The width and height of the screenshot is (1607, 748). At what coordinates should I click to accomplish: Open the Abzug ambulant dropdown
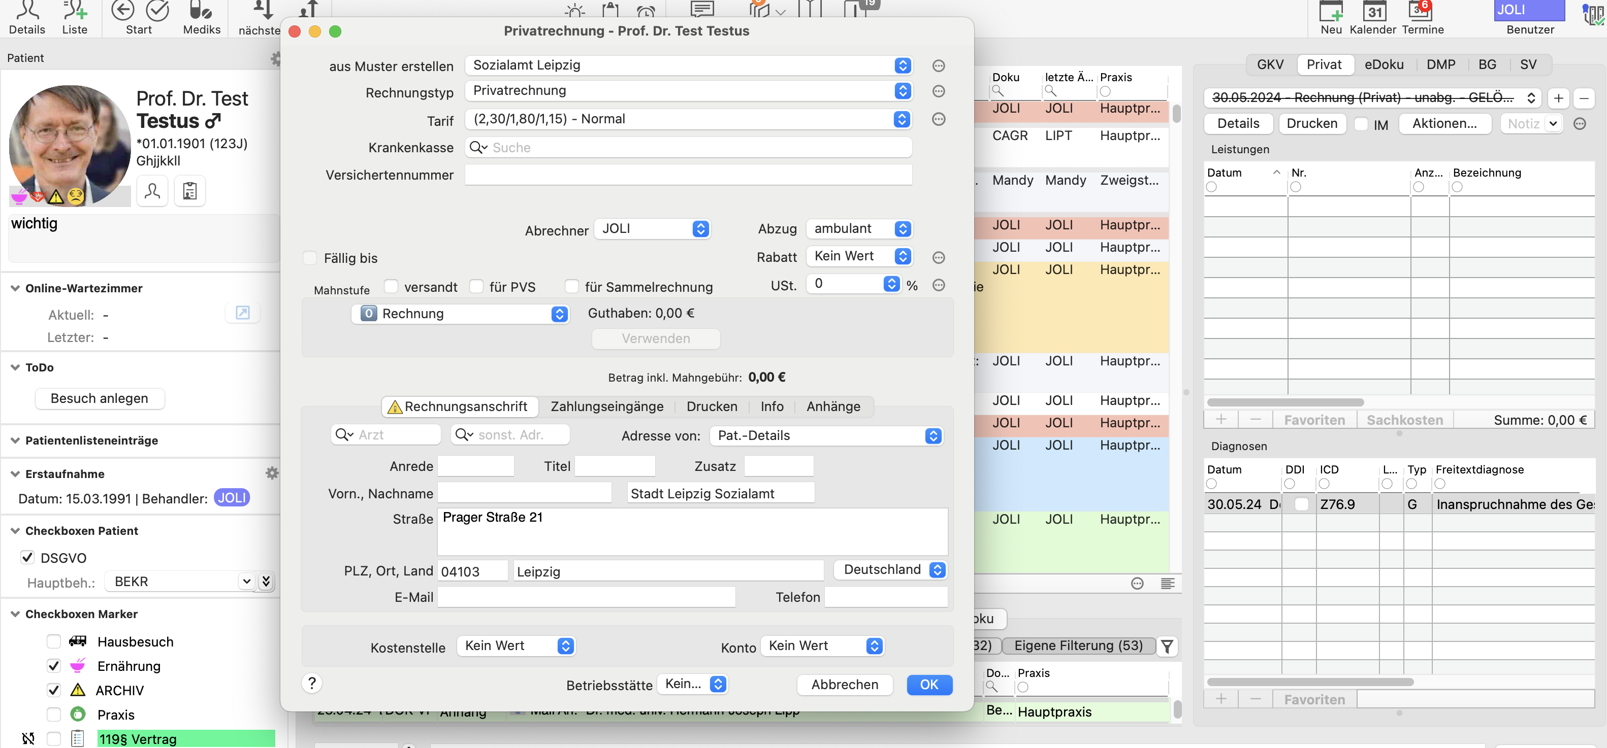(859, 229)
